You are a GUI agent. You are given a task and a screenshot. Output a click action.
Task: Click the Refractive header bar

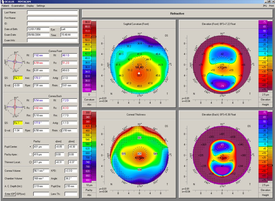tap(177, 13)
